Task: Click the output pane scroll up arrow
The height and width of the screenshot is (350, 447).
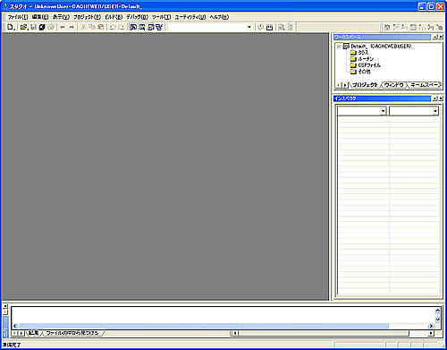Action: [437, 311]
